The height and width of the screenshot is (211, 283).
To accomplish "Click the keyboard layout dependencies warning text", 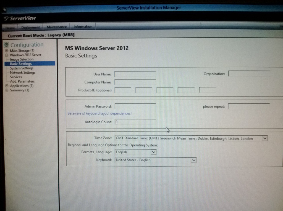I will (x=100, y=114).
